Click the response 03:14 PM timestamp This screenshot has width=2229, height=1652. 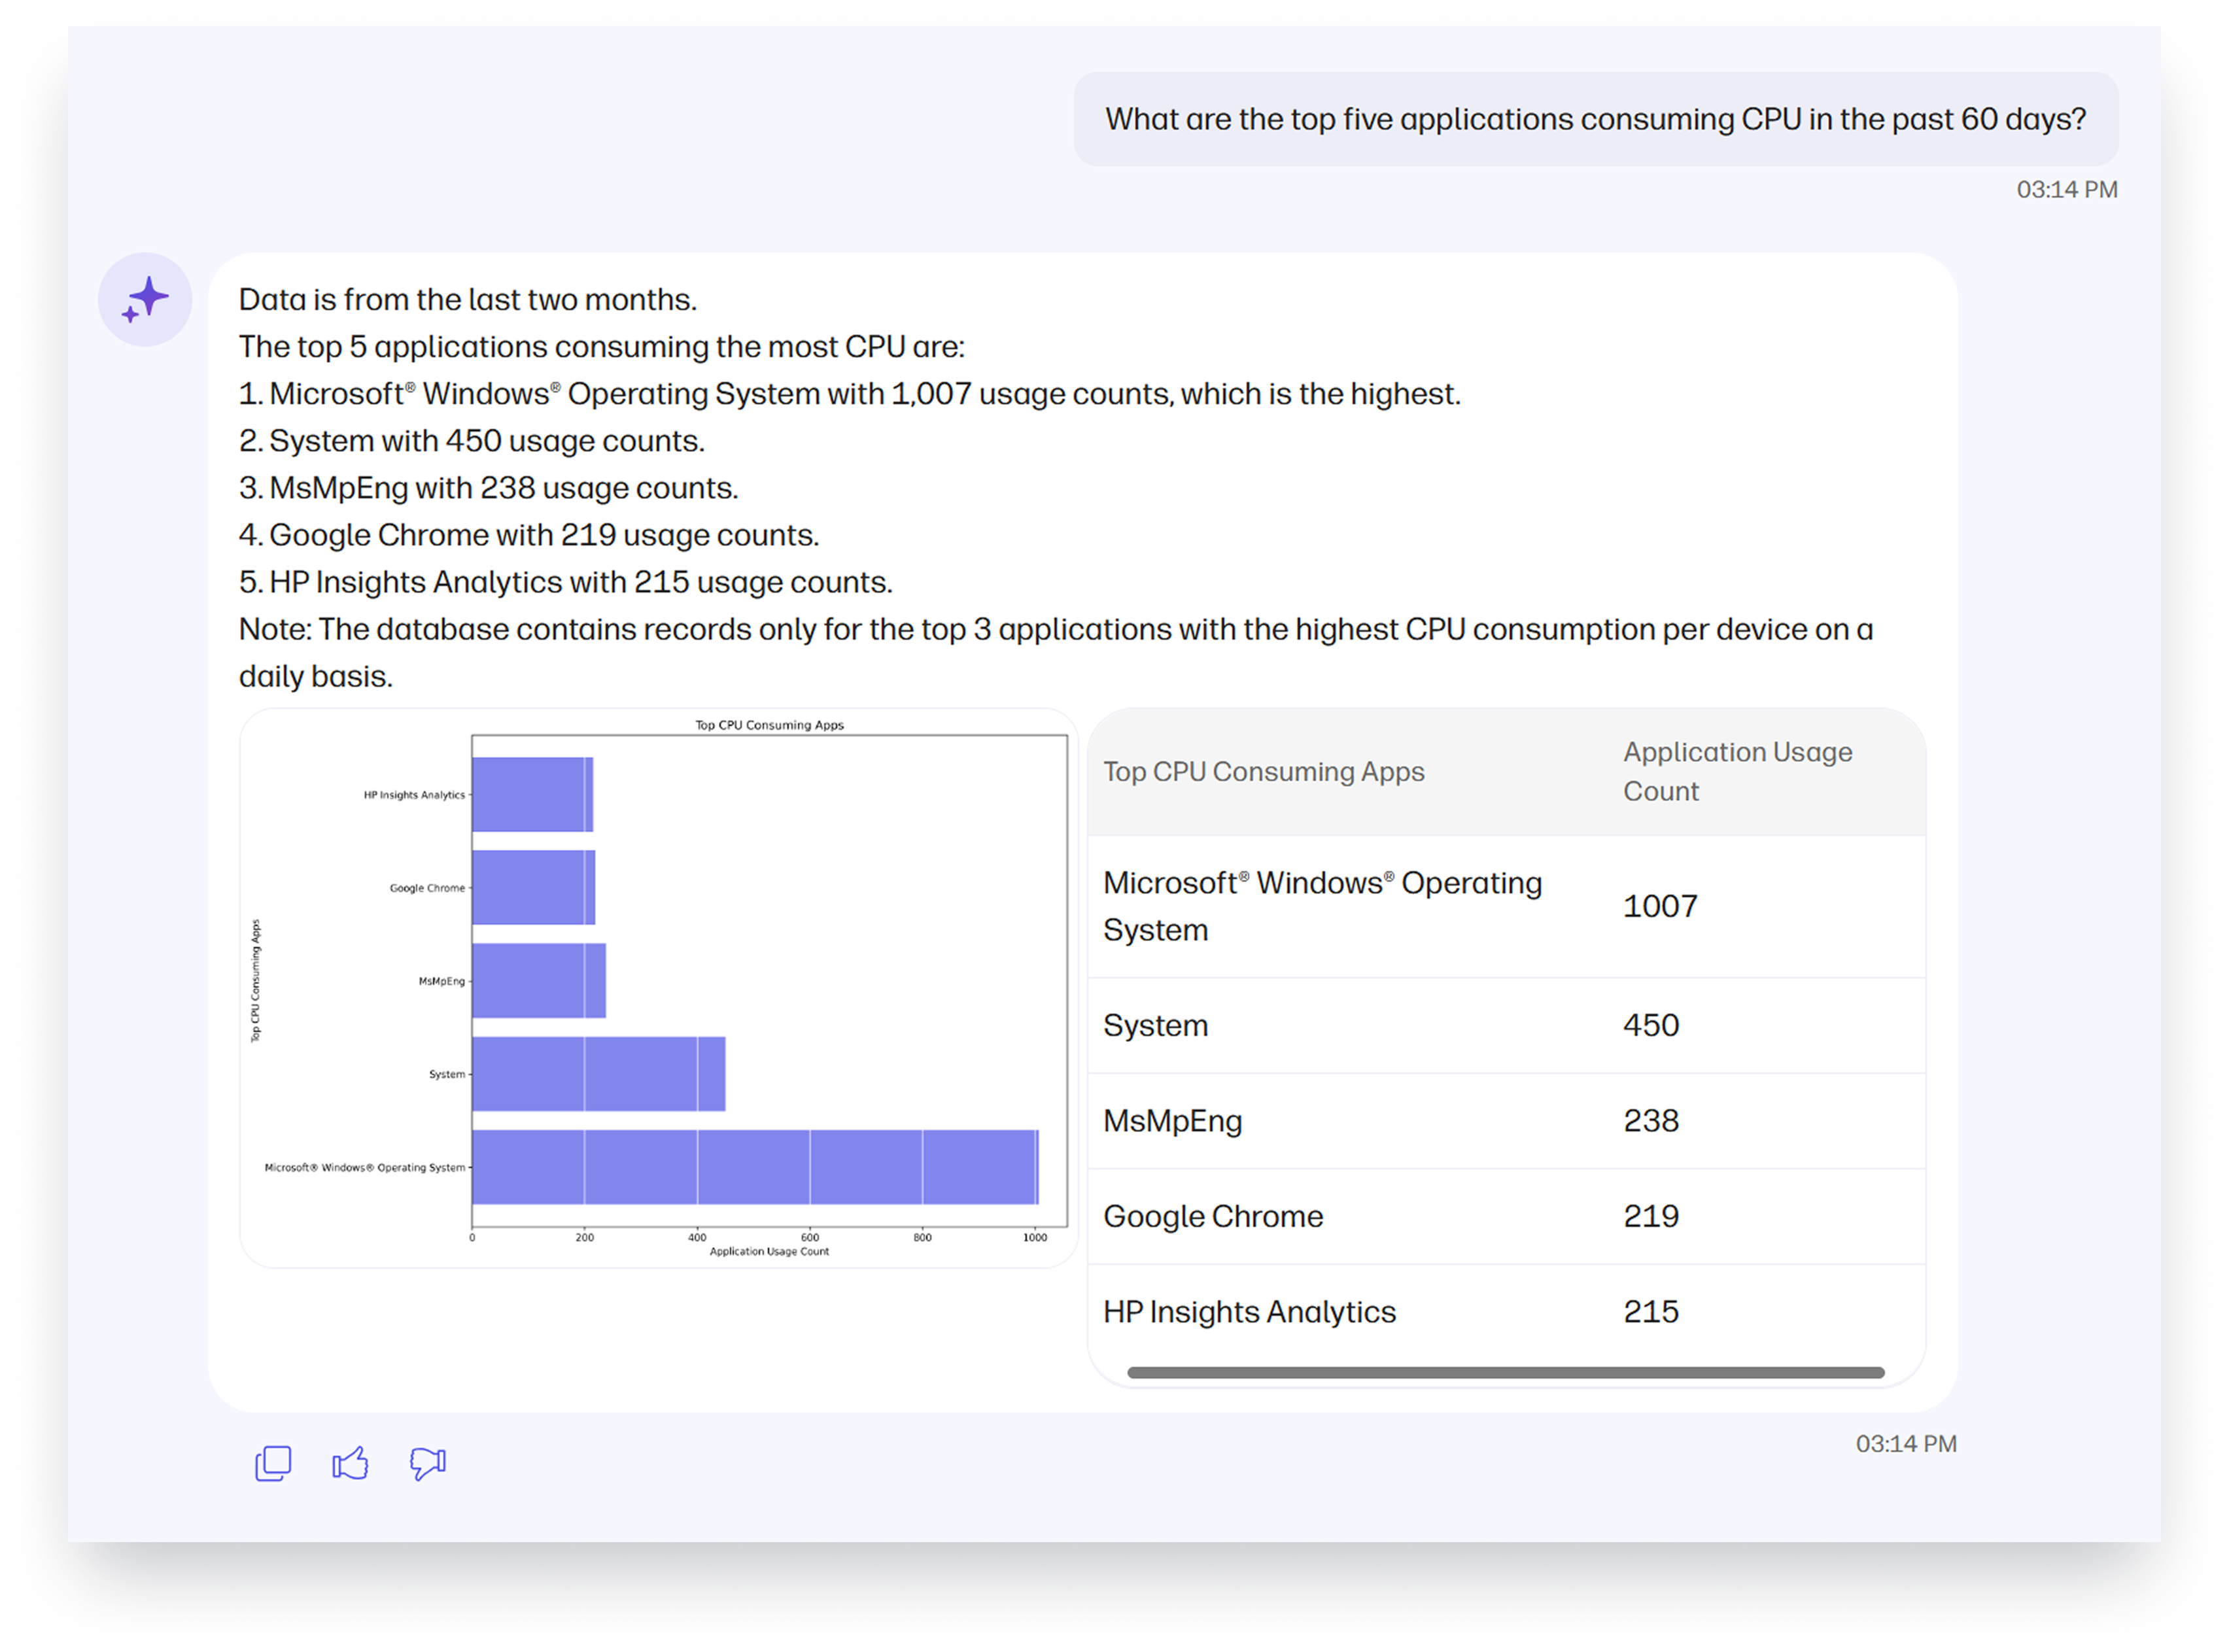pyautogui.click(x=1907, y=1445)
